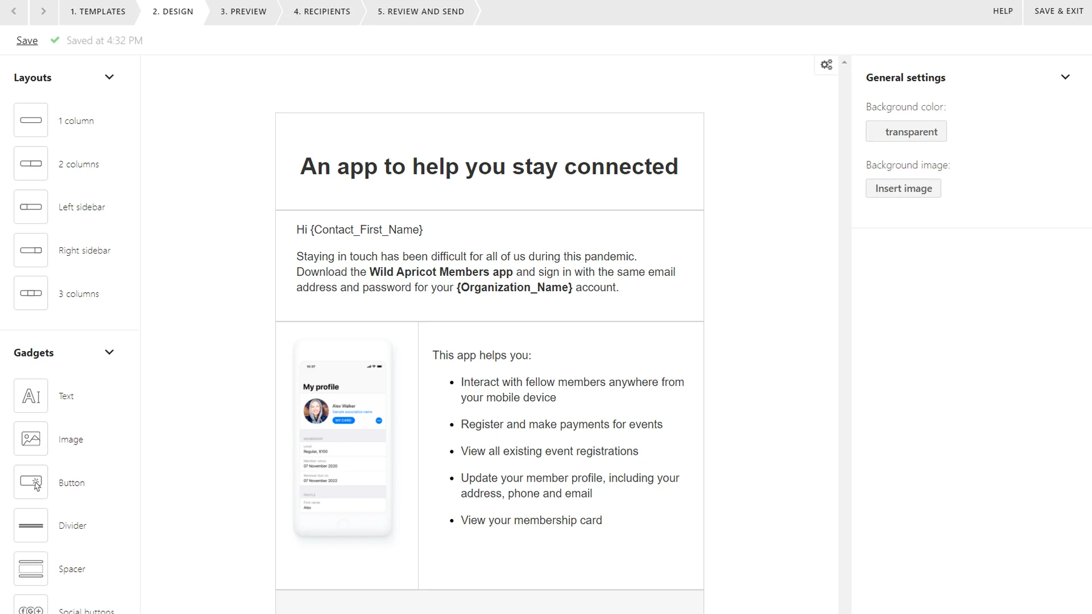Image resolution: width=1092 pixels, height=614 pixels.
Task: Open the transparent background color picker
Action: pos(906,131)
